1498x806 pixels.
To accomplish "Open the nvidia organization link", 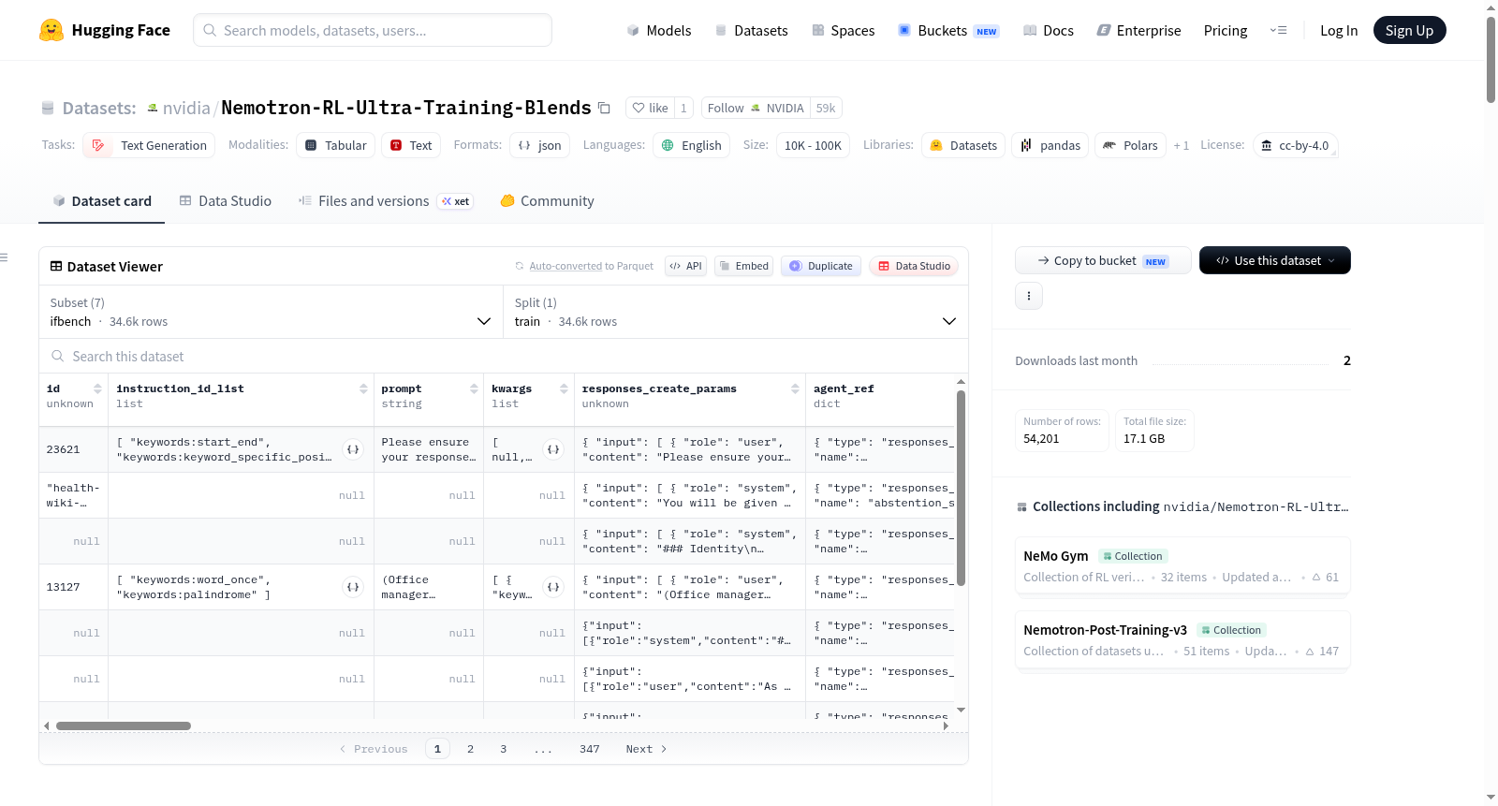I will pyautogui.click(x=186, y=108).
